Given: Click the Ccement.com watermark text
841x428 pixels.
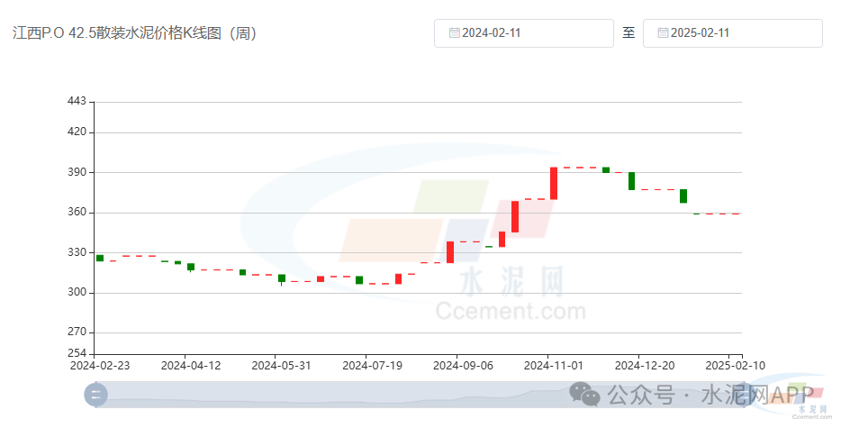Looking at the screenshot, I should (x=510, y=311).
